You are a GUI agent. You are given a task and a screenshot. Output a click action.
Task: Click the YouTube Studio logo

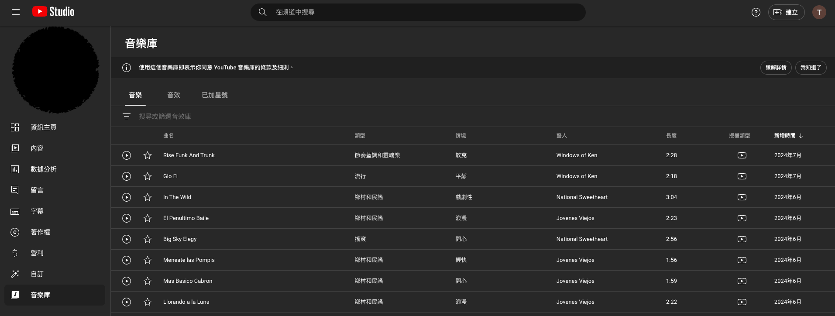[x=53, y=12]
